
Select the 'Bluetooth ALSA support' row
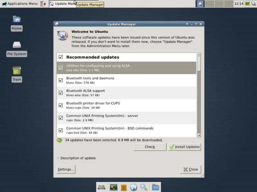point(126,93)
